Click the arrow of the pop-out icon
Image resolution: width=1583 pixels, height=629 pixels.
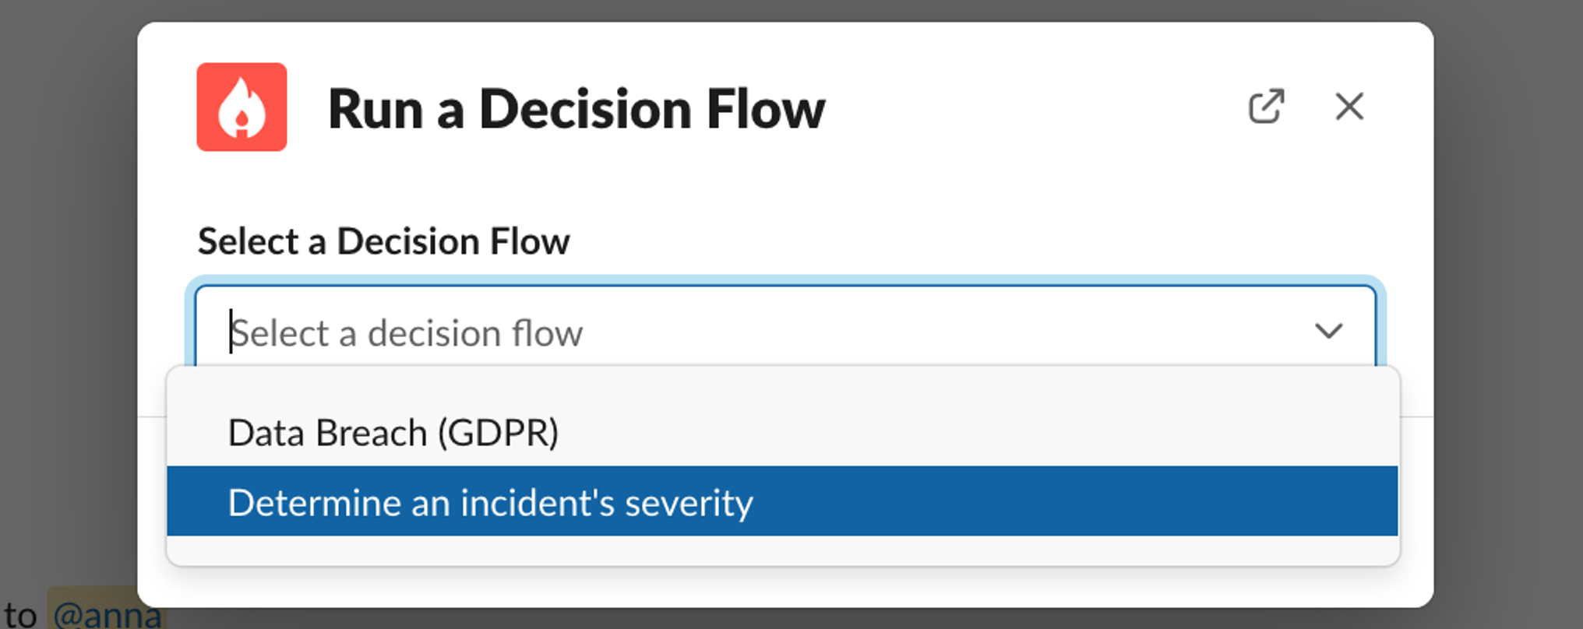coord(1273,100)
